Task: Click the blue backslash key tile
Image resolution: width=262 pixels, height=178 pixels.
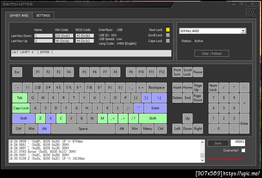Action: coord(159,98)
